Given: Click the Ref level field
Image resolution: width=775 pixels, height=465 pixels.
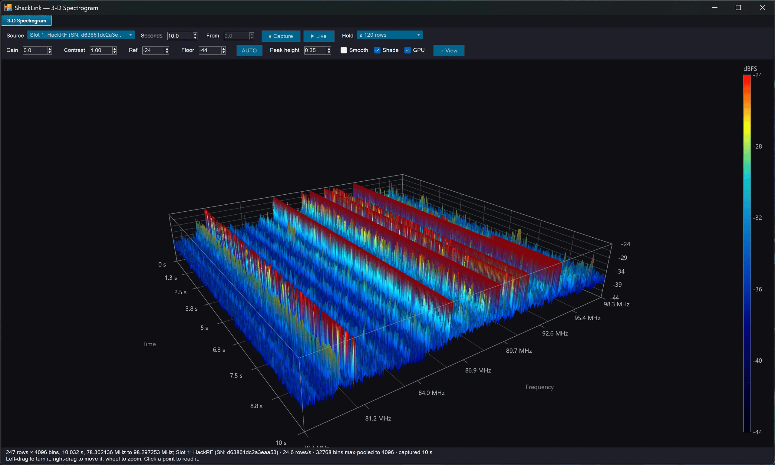Looking at the screenshot, I should [x=153, y=50].
